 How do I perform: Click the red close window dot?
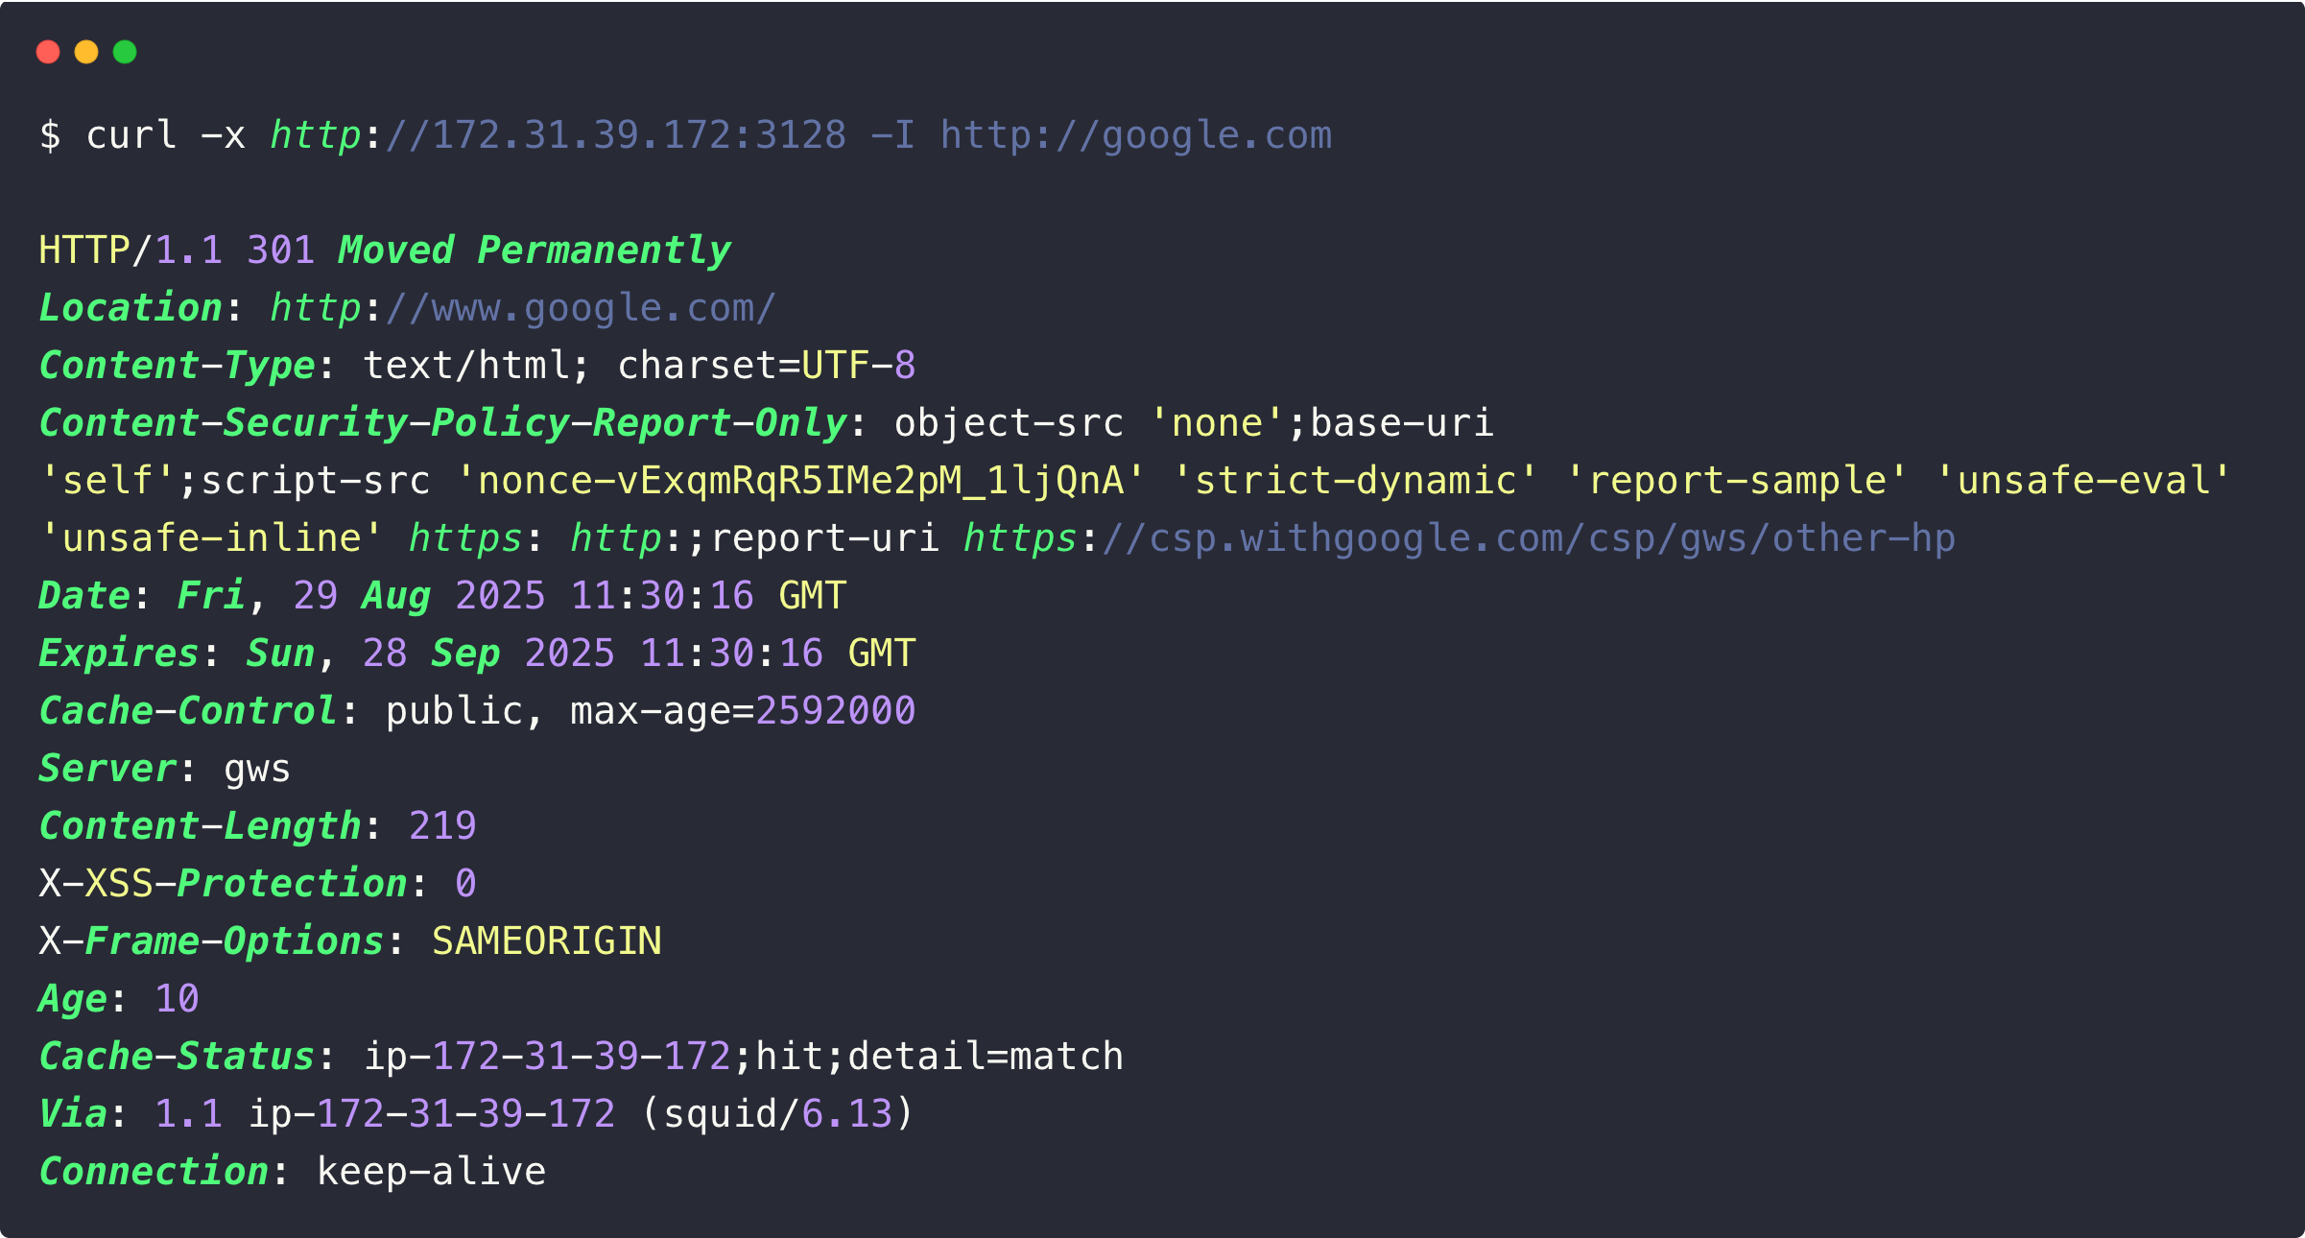point(48,52)
